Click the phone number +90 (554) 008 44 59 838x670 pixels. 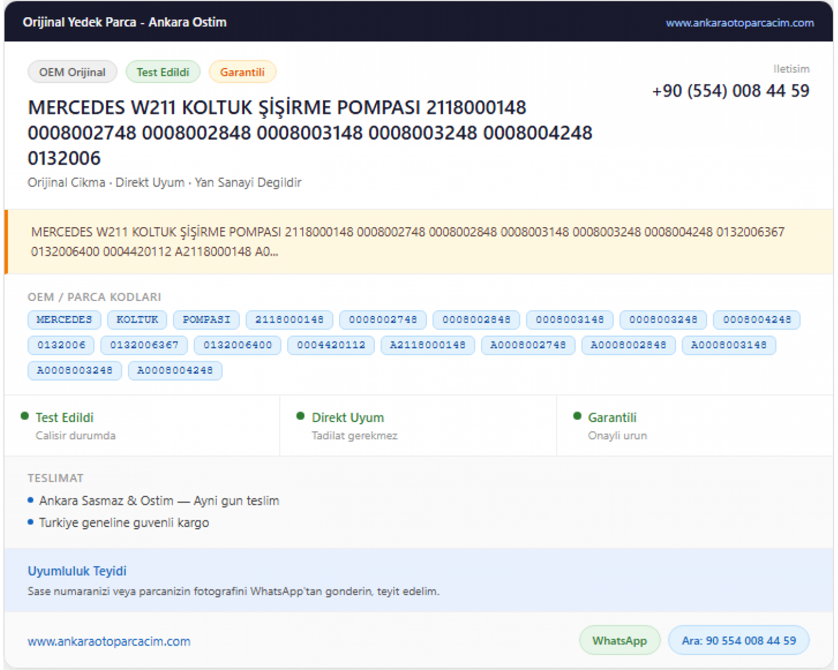click(x=731, y=90)
